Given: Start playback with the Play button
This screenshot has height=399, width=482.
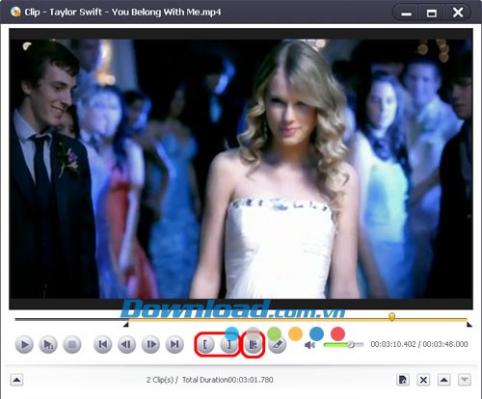Looking at the screenshot, I should click(x=24, y=344).
